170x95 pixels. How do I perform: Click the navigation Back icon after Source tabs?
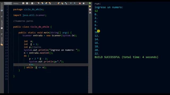tap(27, 3)
